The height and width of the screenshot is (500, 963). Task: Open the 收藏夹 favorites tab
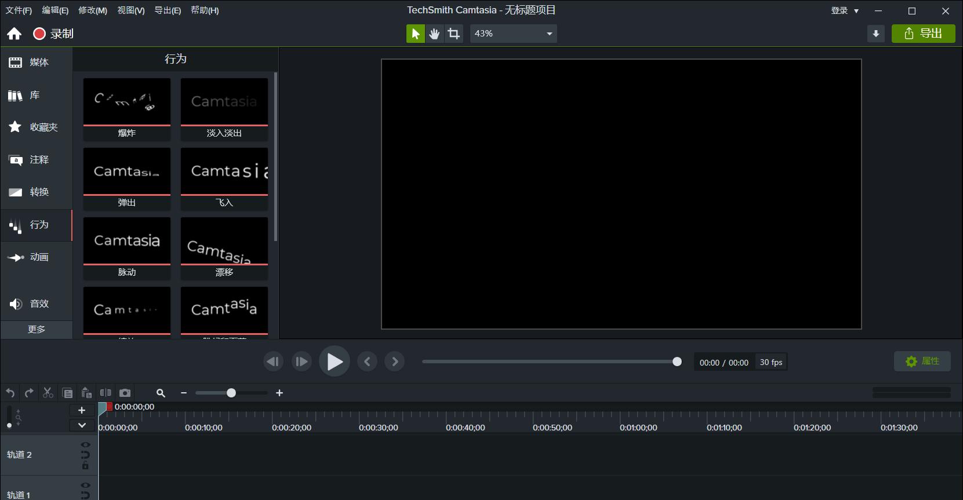point(37,127)
